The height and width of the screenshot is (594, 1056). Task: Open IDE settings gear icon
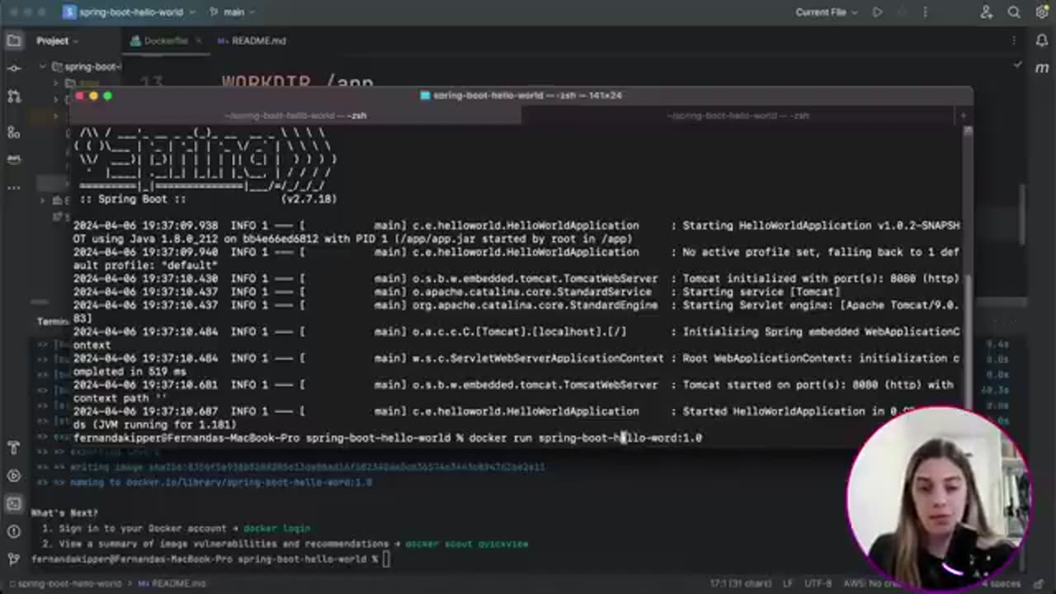[x=1041, y=12]
